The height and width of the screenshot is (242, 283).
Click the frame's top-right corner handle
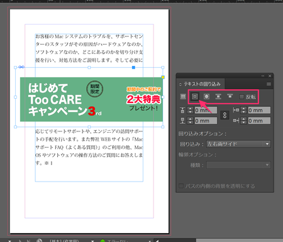163,67
